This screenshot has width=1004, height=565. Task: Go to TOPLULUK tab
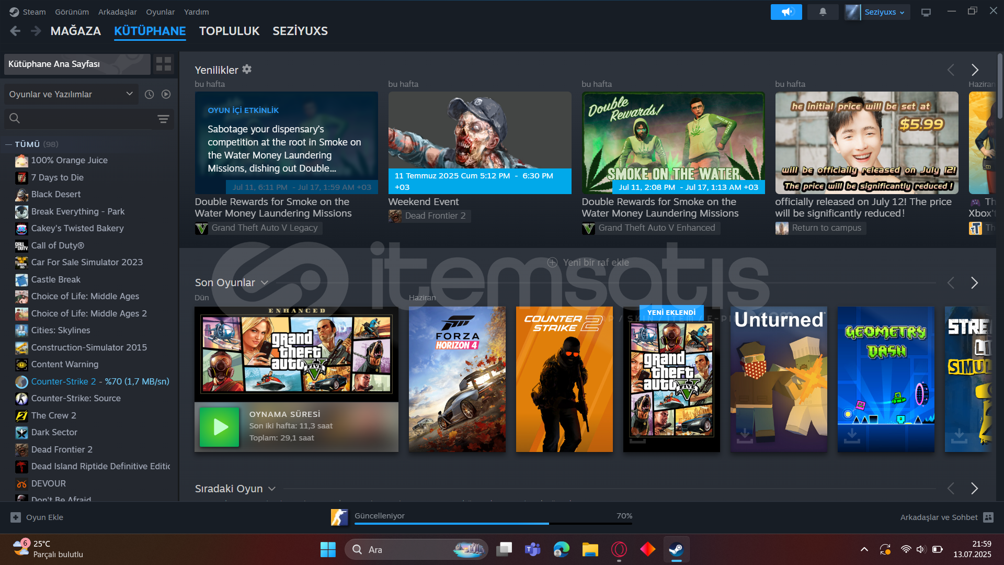[229, 31]
